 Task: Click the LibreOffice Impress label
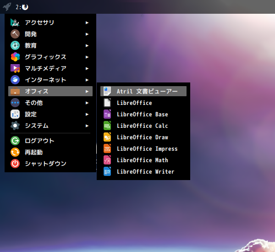147,149
